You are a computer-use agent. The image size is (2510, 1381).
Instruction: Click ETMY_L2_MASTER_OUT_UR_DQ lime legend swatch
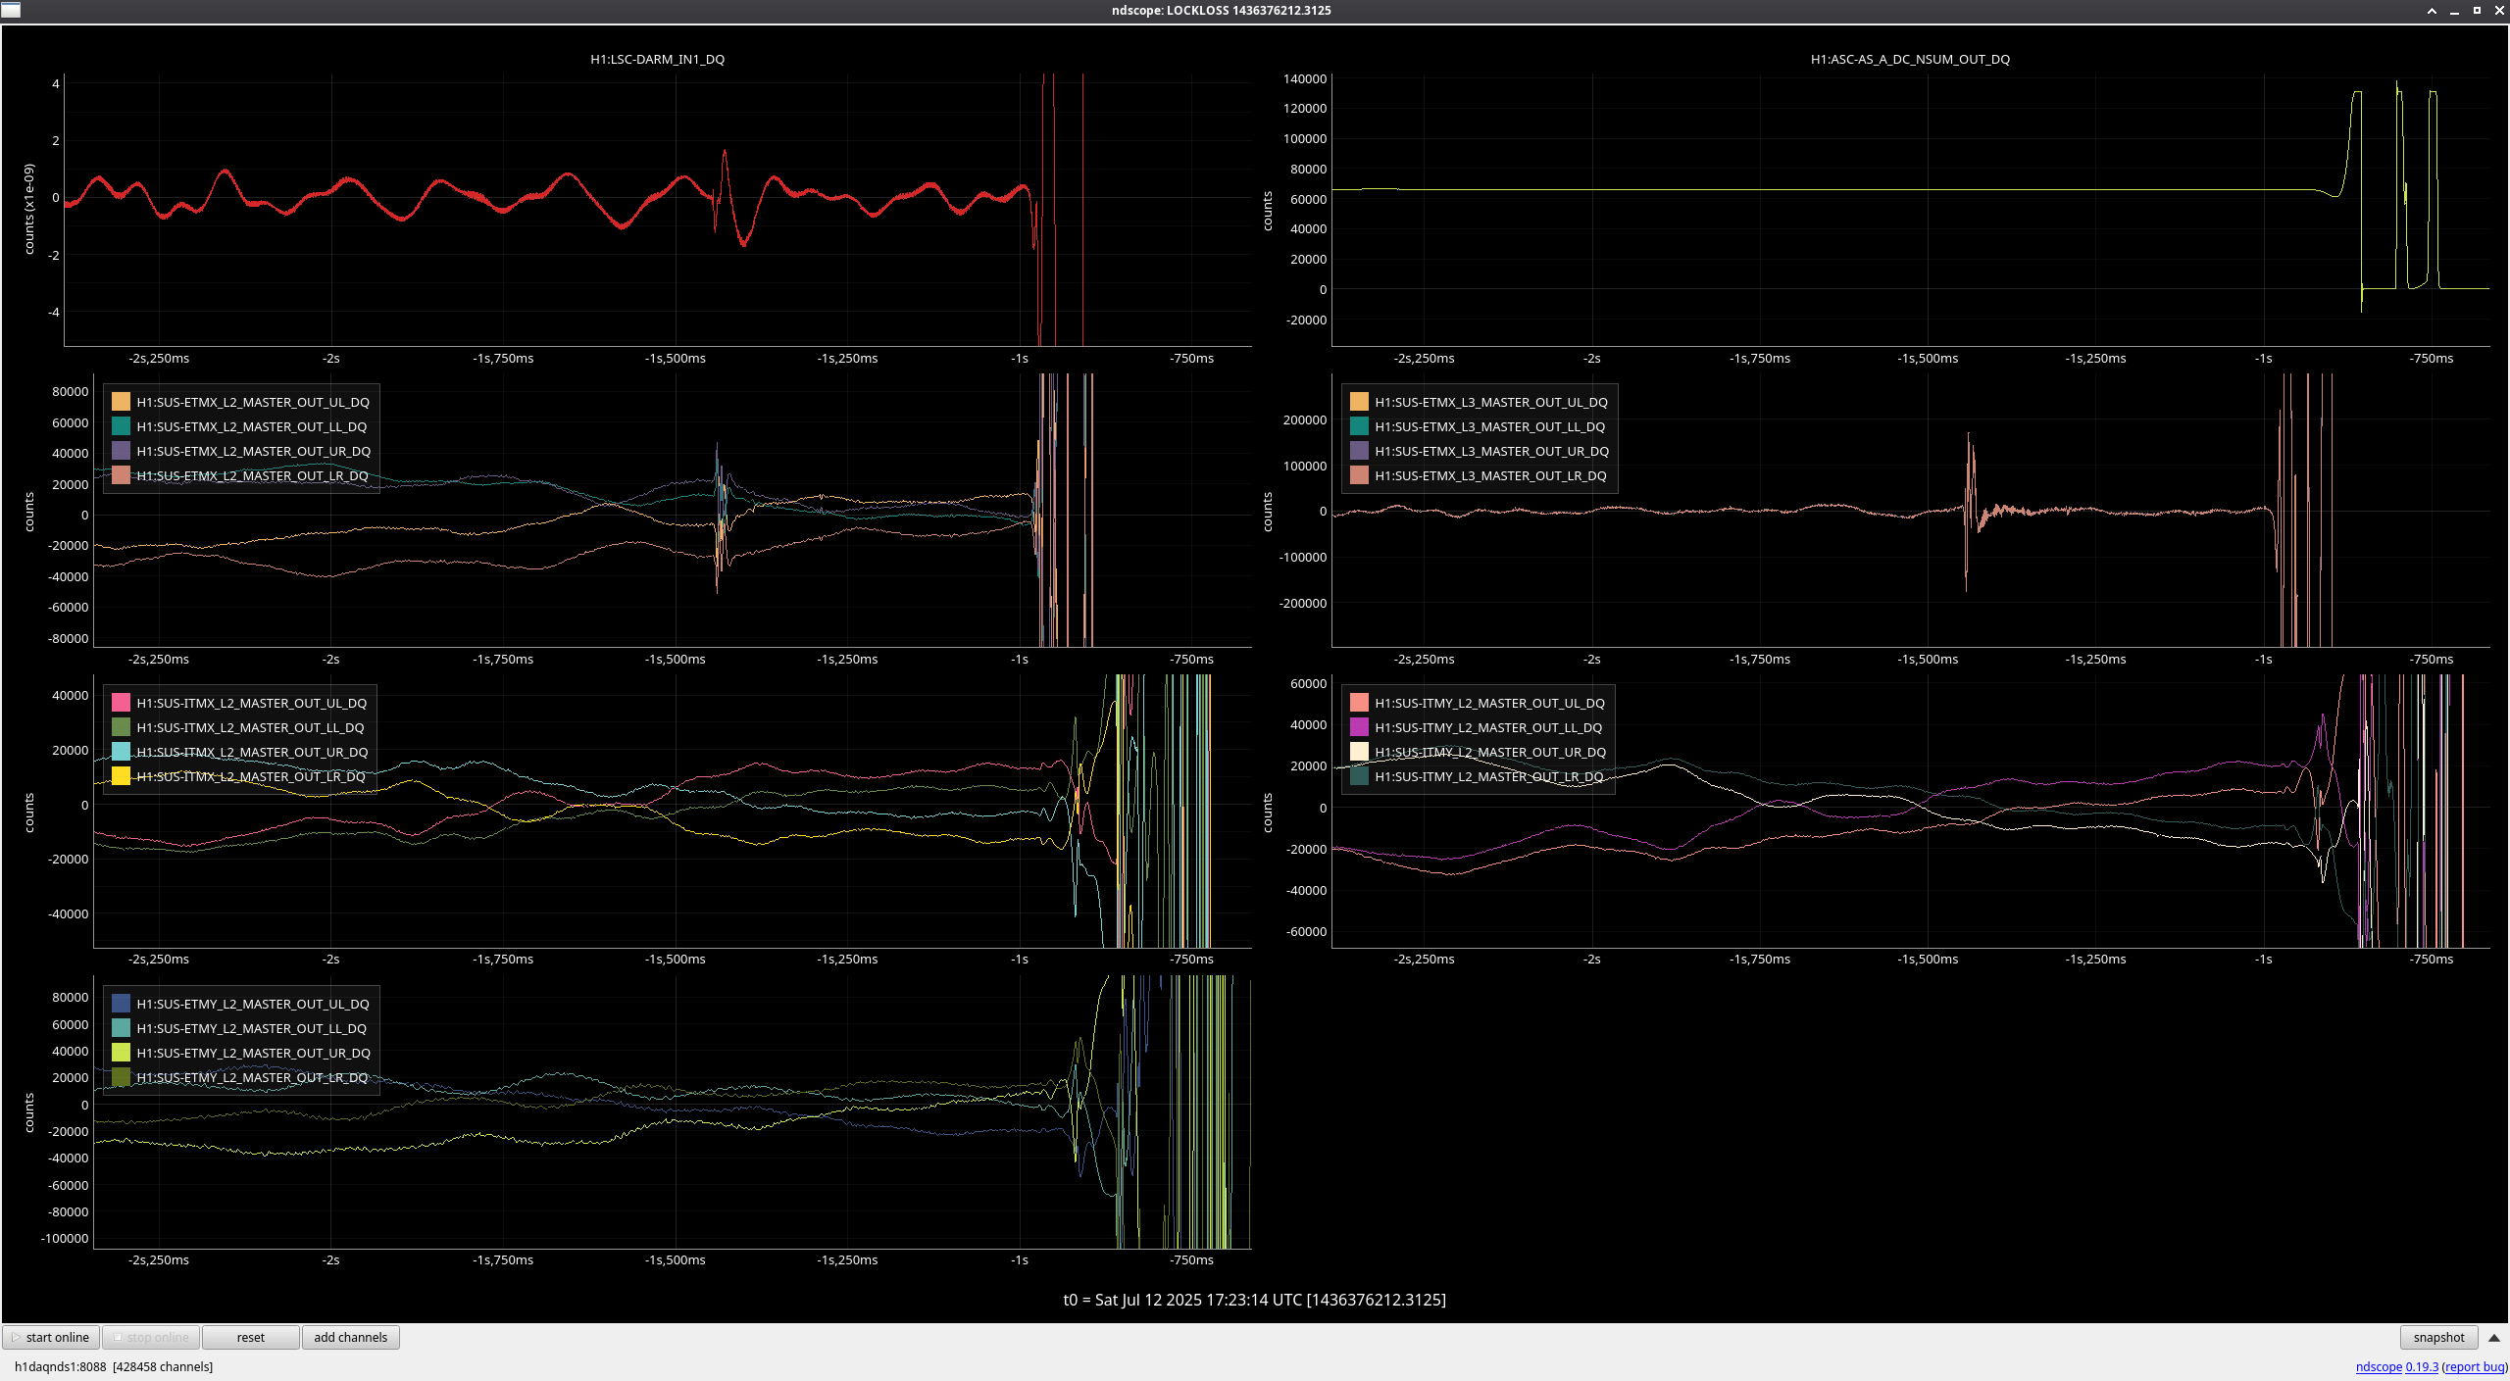[121, 1053]
